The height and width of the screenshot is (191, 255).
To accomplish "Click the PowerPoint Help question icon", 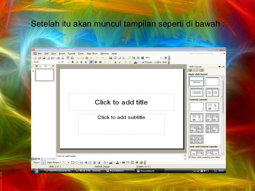I will 166,58.
